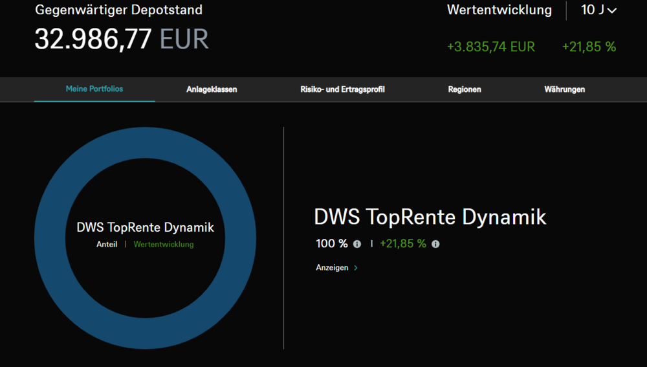Click the 100 % share value
The width and height of the screenshot is (647, 367).
pyautogui.click(x=332, y=243)
